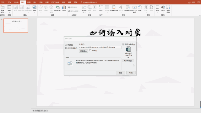Click the Date and Time icon
This screenshot has width=201, height=113.
click(128, 7)
